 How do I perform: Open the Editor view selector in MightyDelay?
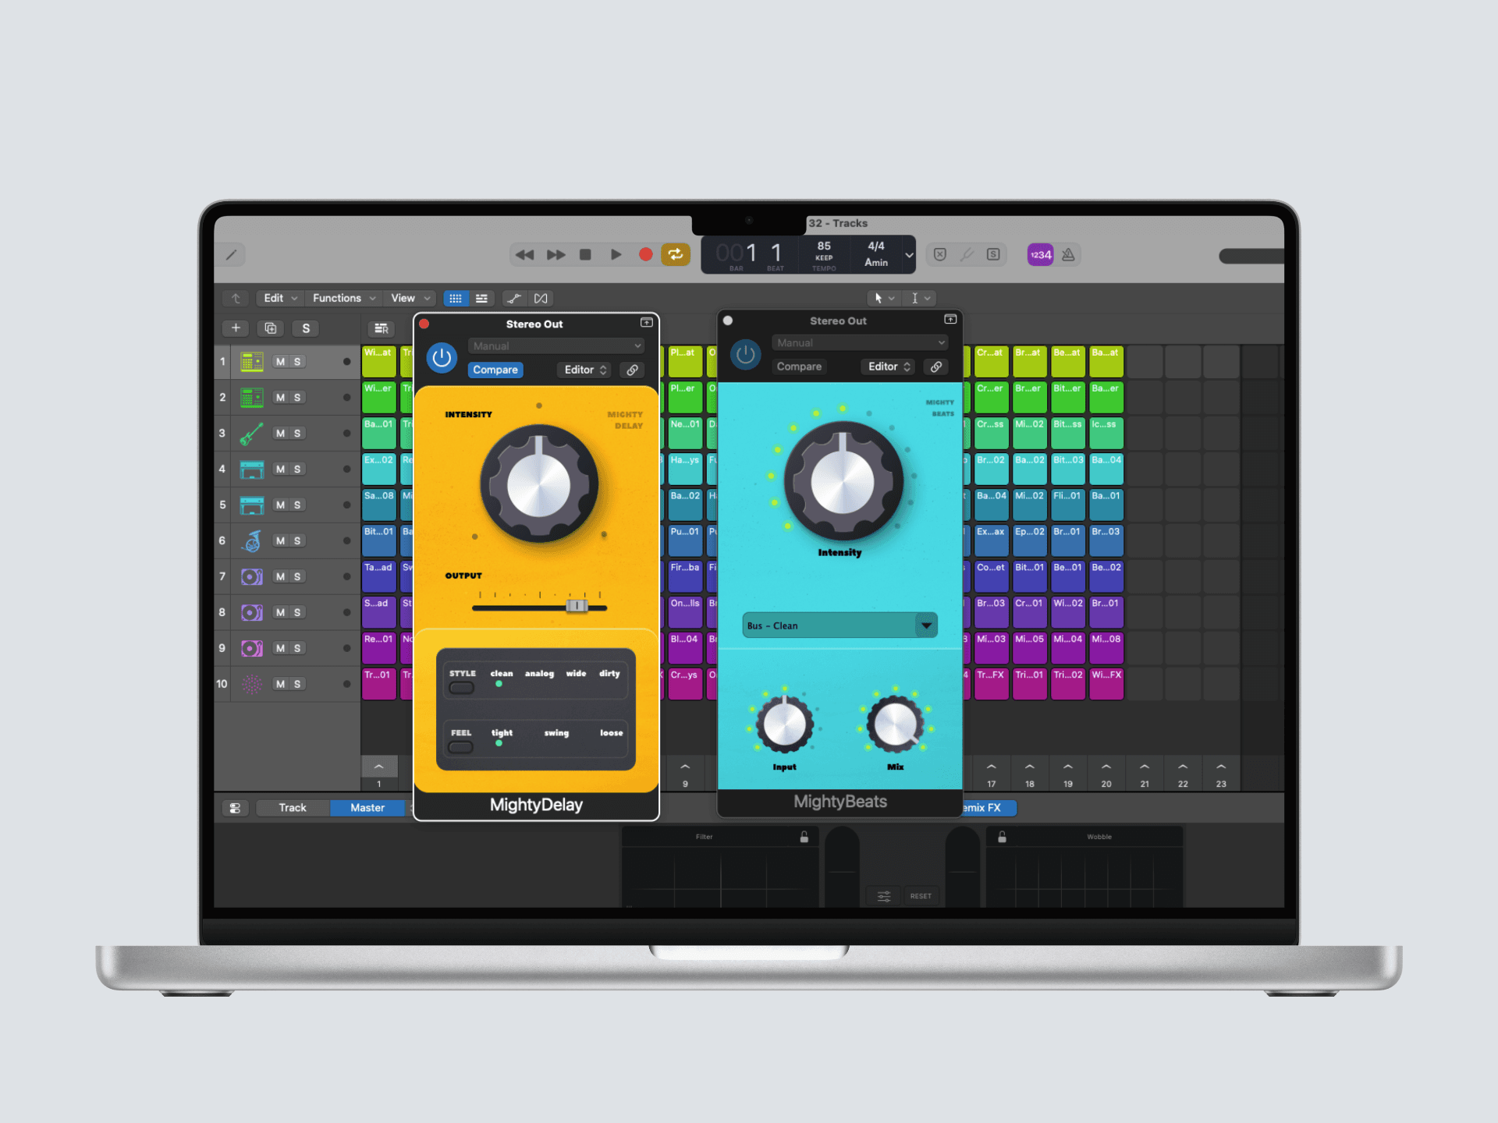pyautogui.click(x=585, y=370)
